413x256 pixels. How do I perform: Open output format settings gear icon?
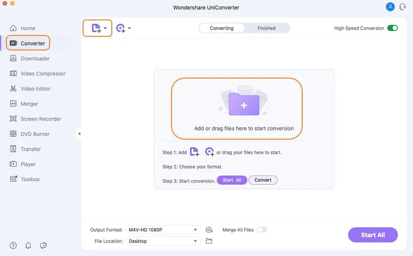(209, 230)
